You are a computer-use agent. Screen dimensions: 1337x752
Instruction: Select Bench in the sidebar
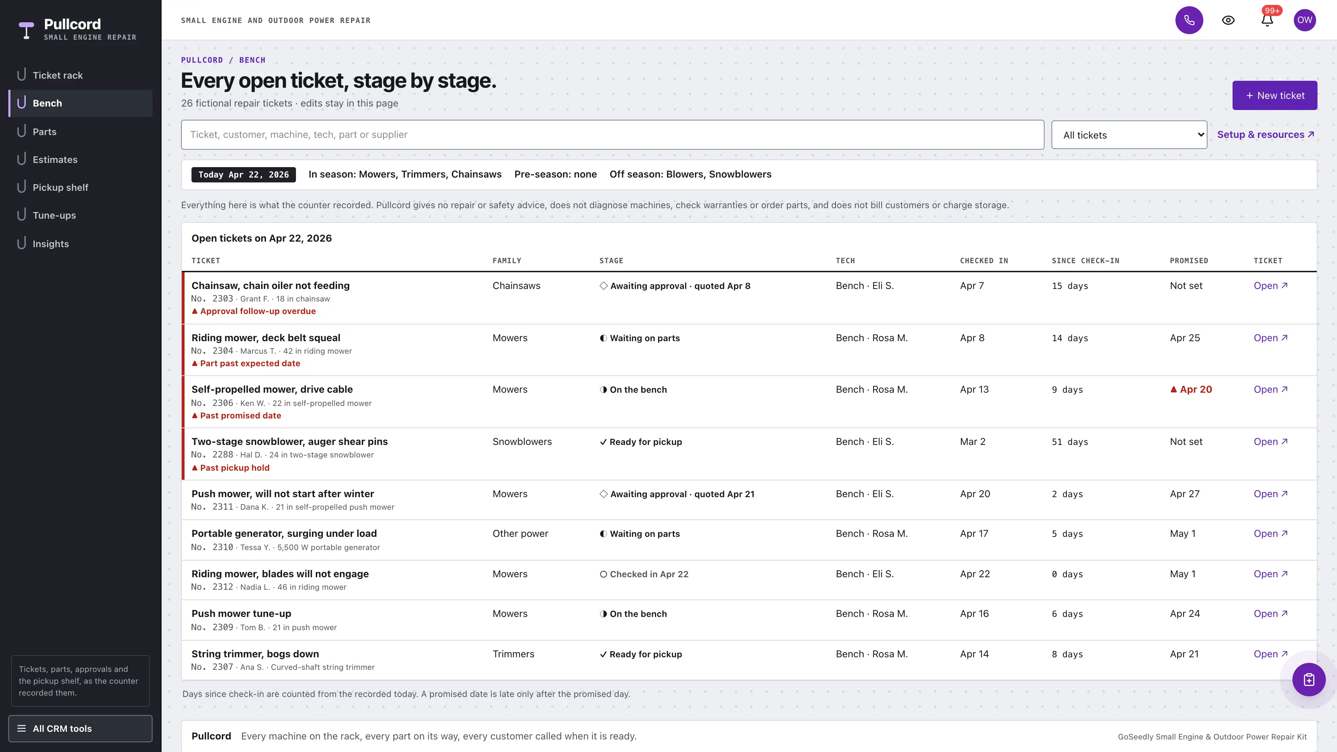[80, 103]
